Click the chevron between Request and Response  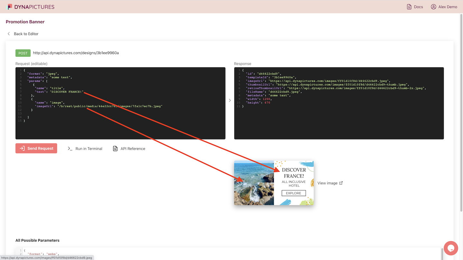click(x=230, y=100)
